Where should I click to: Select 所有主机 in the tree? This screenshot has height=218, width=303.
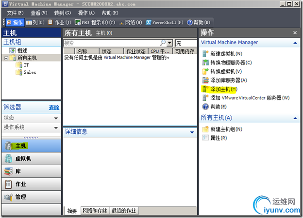coord(23,58)
